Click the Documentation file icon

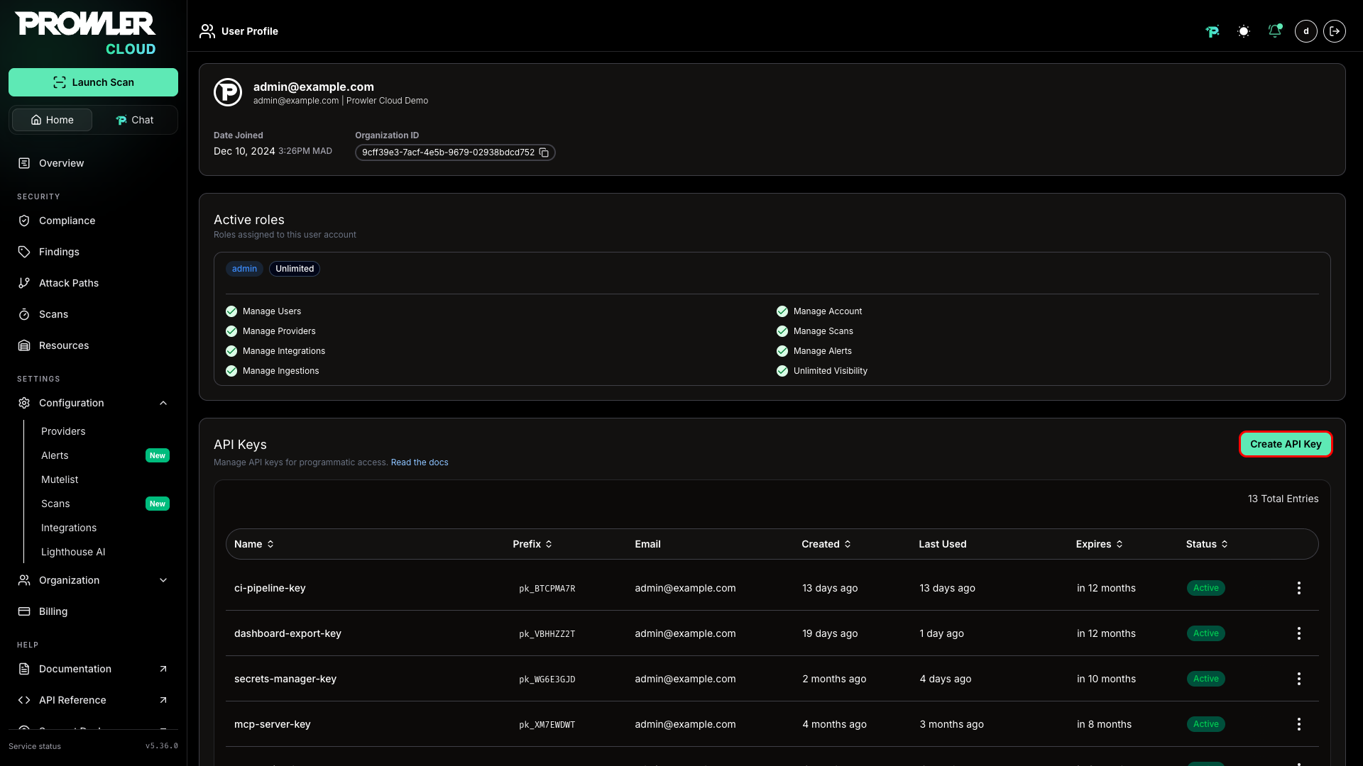(24, 669)
